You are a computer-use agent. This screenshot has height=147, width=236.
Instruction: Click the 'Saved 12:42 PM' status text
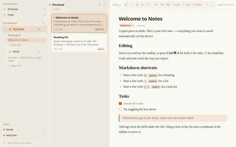[x=225, y=5]
